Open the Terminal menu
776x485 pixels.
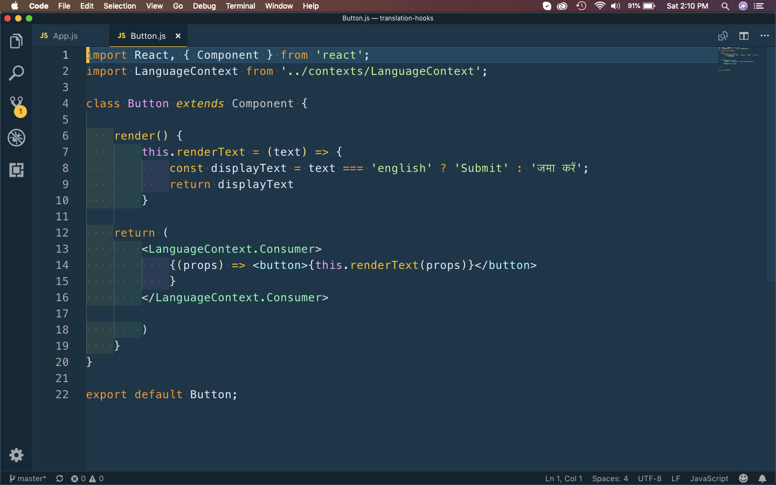click(x=240, y=6)
